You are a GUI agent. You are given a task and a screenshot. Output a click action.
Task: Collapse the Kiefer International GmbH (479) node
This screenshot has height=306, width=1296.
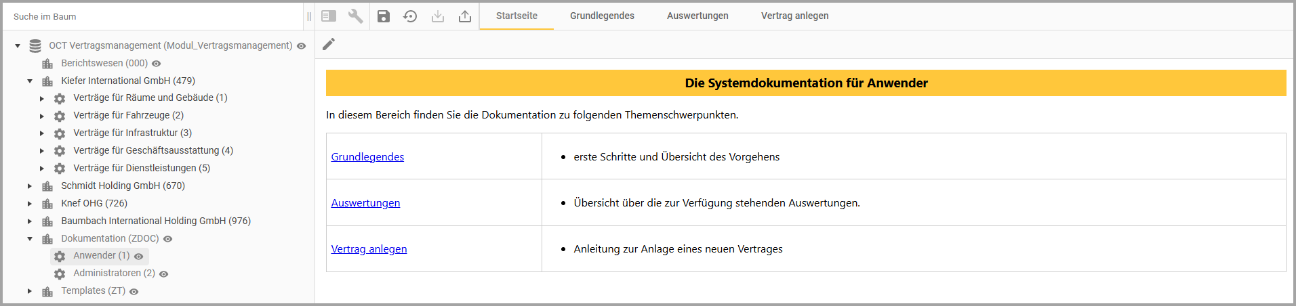30,81
